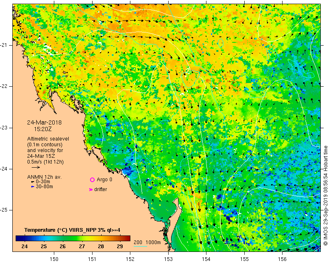Click the latitude axis label '-21'
This screenshot has width=329, height=263.
tap(4, 45)
